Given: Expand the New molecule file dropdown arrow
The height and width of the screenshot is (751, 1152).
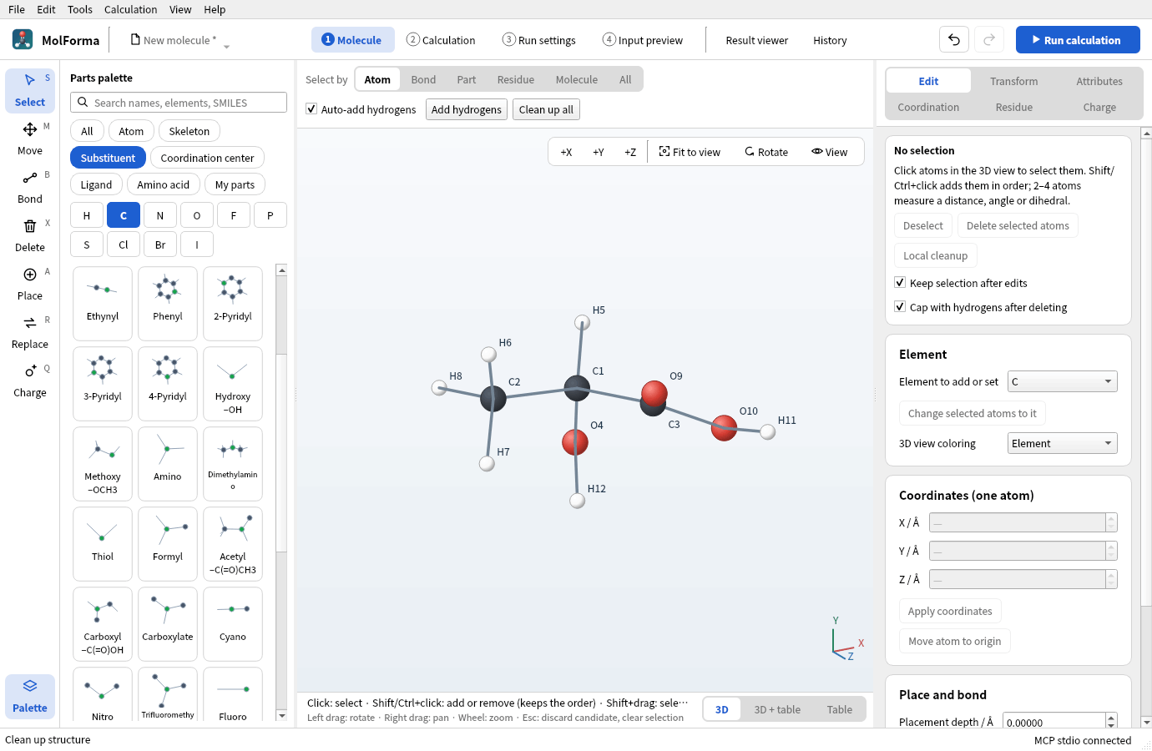Looking at the screenshot, I should pos(227,46).
